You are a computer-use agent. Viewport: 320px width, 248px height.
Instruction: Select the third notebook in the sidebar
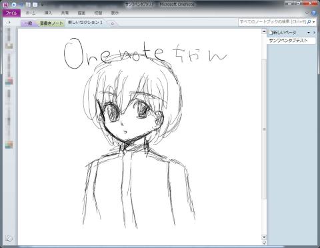(9, 119)
